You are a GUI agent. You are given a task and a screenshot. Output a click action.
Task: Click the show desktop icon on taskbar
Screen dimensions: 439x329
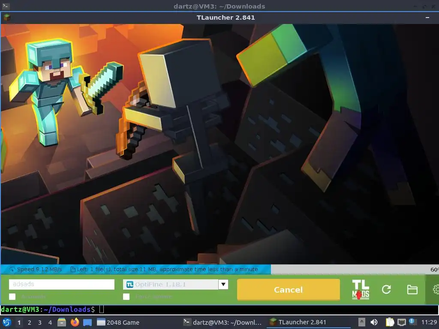coord(87,322)
